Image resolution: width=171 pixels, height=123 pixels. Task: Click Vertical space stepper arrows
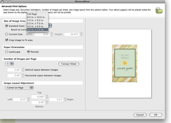click(x=23, y=70)
